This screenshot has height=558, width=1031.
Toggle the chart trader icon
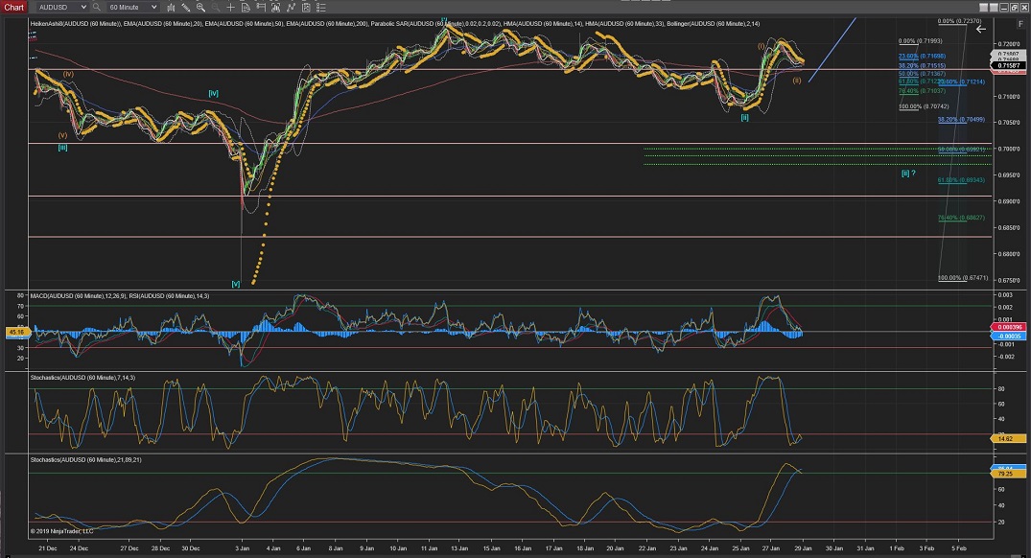[260, 8]
